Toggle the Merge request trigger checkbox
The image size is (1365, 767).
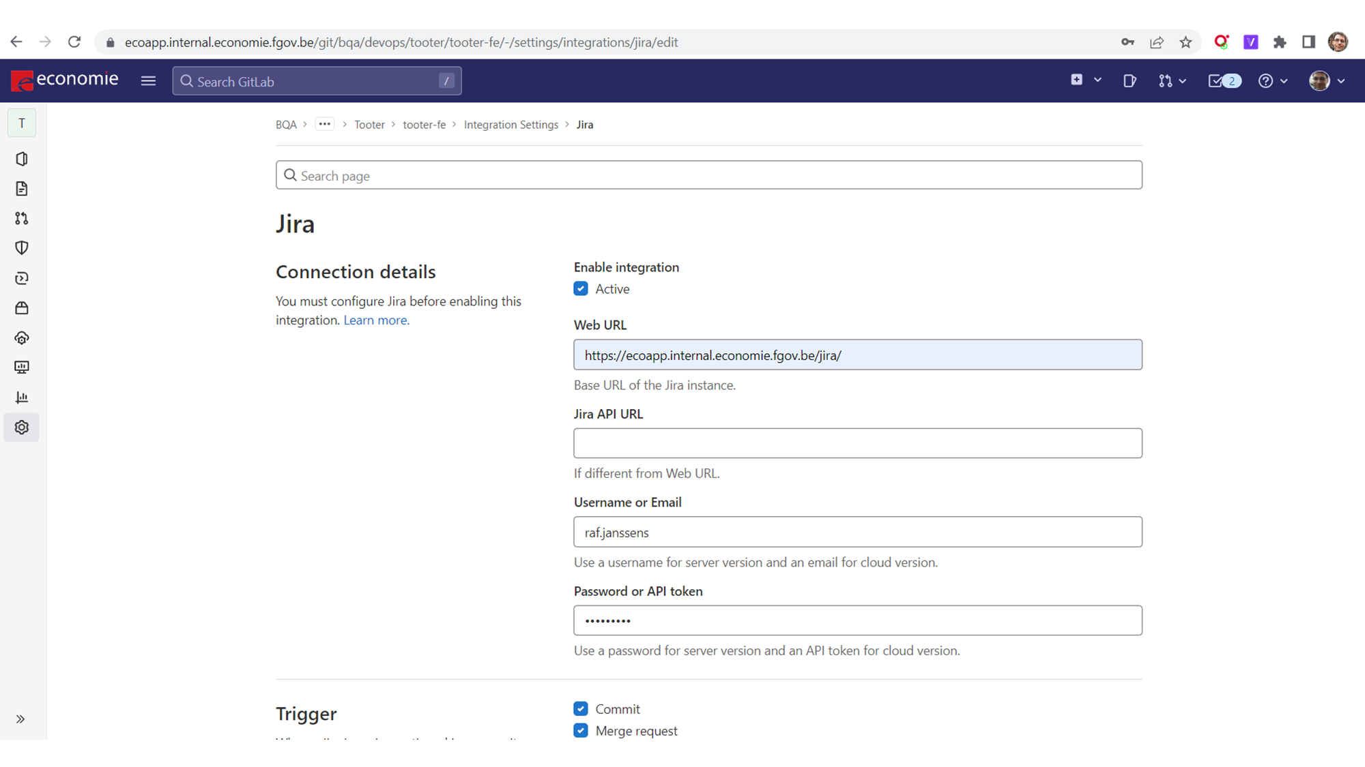581,731
